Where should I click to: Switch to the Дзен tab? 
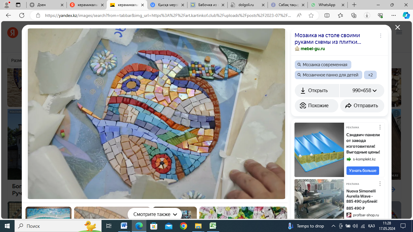pos(46,5)
